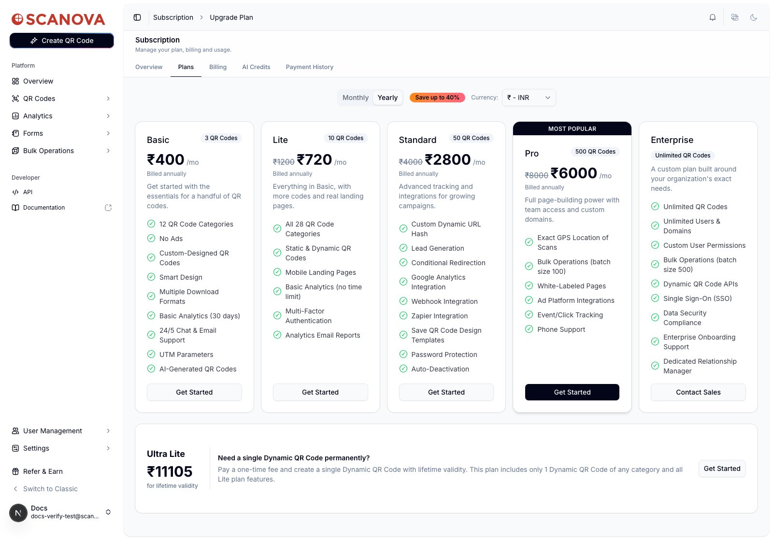773x540 pixels.
Task: Expand the Forms sidebar chevron
Action: (x=108, y=133)
